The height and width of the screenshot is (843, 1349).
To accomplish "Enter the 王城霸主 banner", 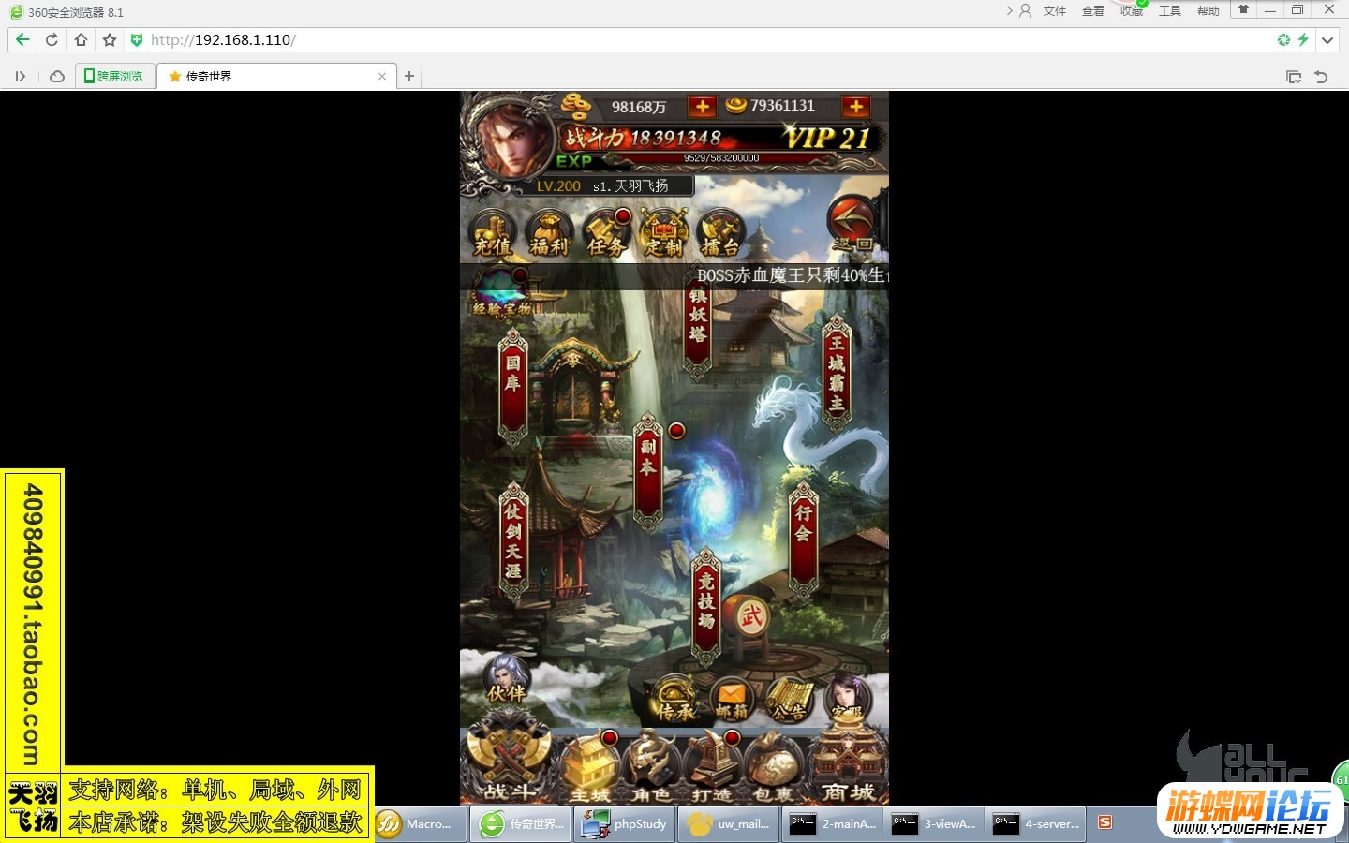I will (x=837, y=373).
